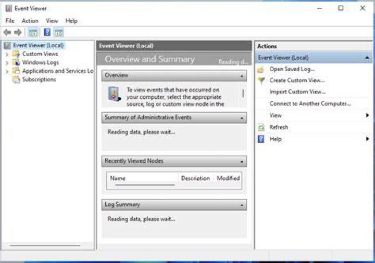375x263 pixels.
Task: Click the Event Viewer (Local) tree node icon
Action: click(x=7, y=45)
